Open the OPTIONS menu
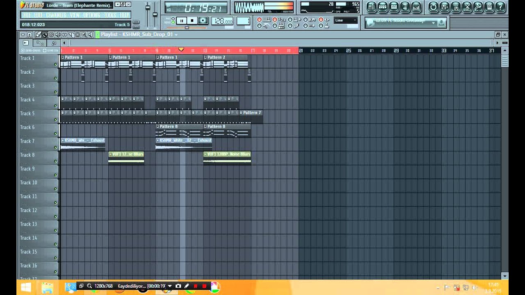The width and height of the screenshot is (525, 295). [x=91, y=15]
